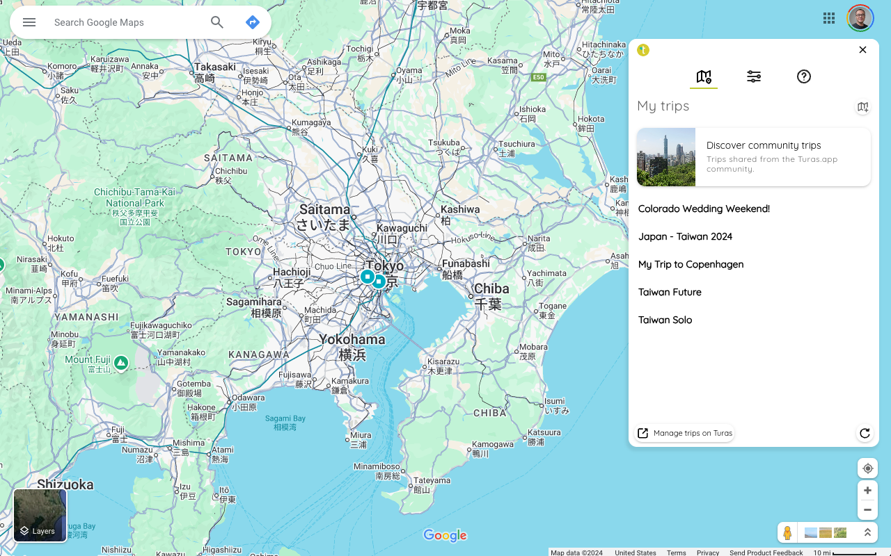This screenshot has height=556, width=891.
Task: Open the Taiwan Future trip
Action: pyautogui.click(x=670, y=292)
